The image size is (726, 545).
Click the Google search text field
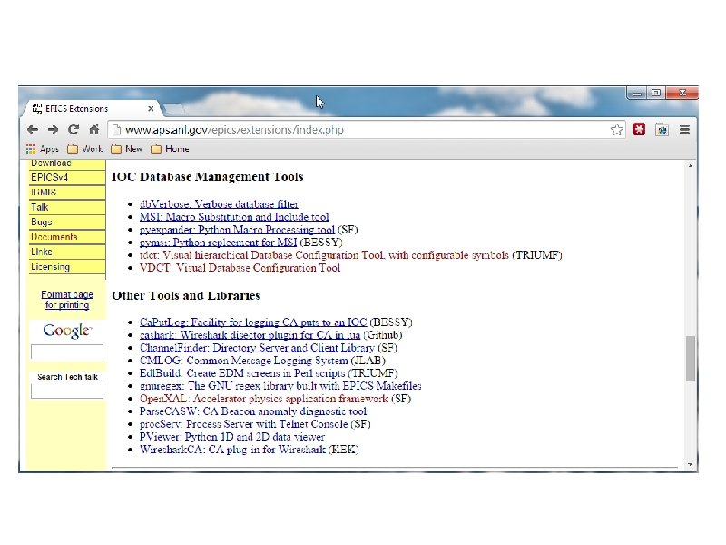click(x=67, y=352)
